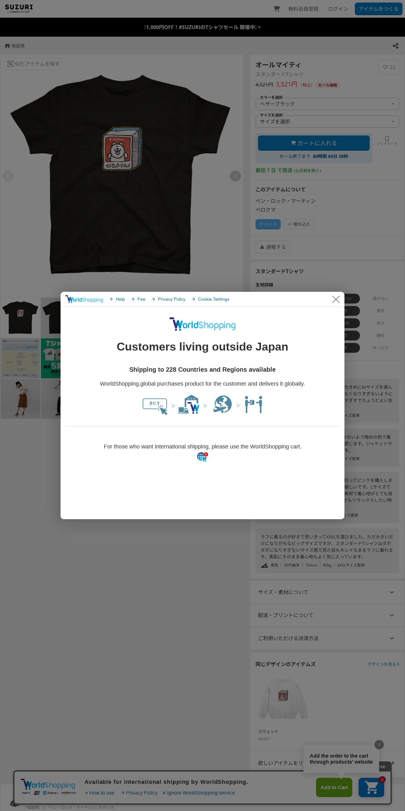Click アイテムをつくる button

coord(379,9)
